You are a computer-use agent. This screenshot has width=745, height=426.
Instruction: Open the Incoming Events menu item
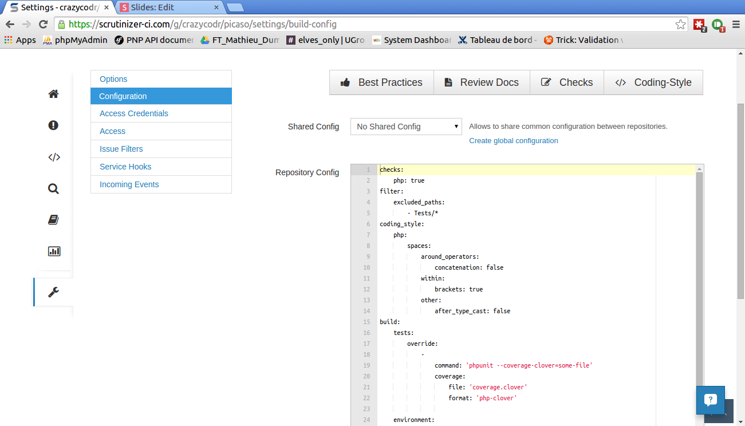click(x=161, y=184)
